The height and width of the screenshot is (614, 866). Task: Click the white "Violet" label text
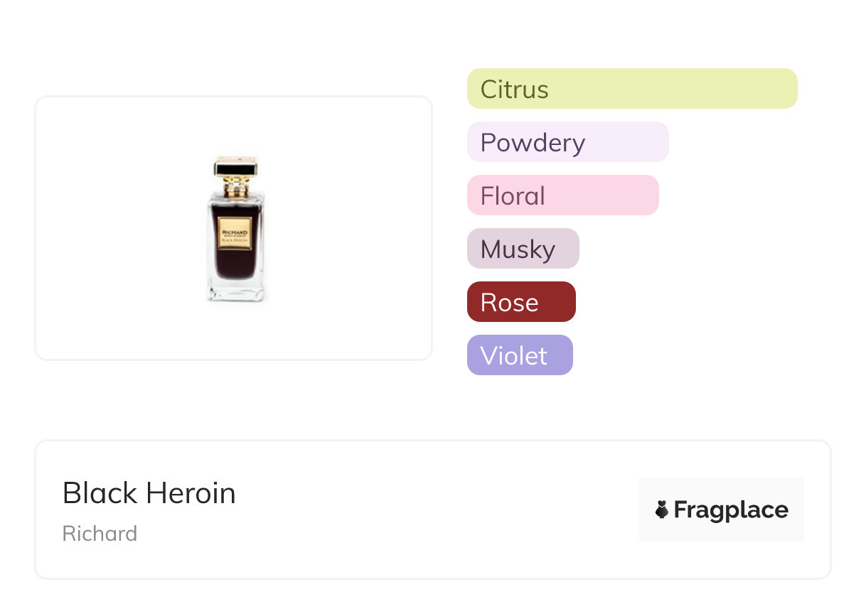click(x=513, y=356)
